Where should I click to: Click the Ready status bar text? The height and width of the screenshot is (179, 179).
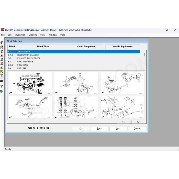click(8, 149)
